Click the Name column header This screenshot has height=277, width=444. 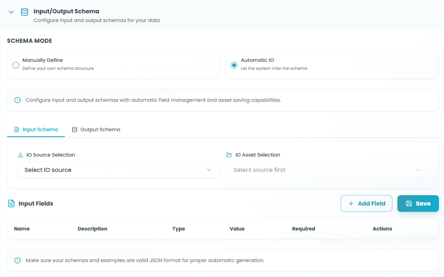pos(22,229)
